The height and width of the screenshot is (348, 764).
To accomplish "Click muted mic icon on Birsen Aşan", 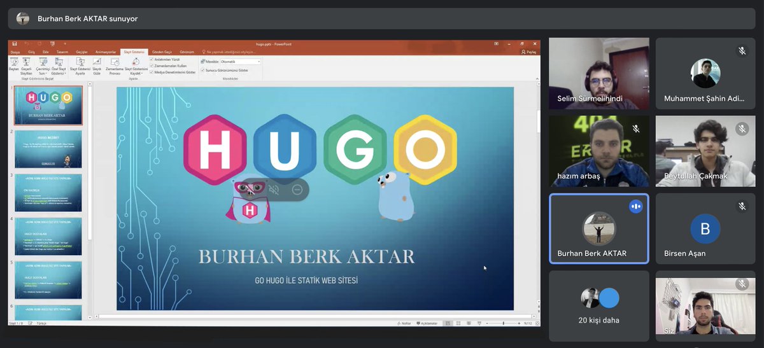I will [742, 206].
